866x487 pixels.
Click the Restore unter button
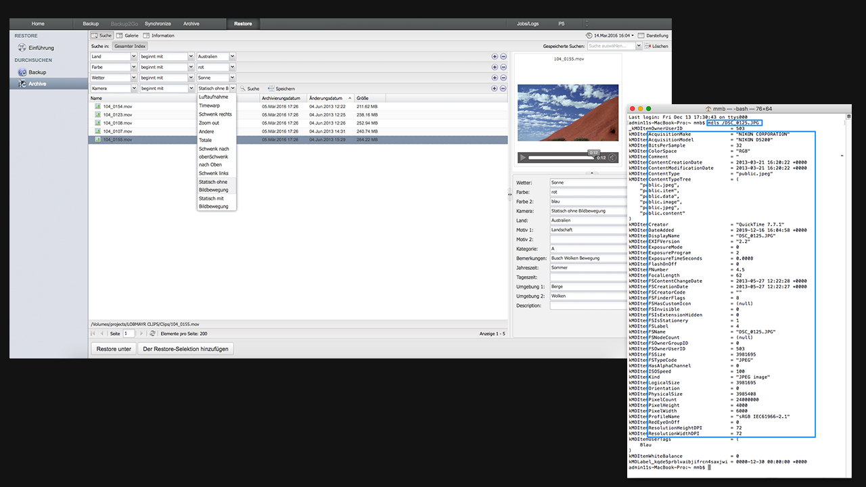pyautogui.click(x=114, y=349)
